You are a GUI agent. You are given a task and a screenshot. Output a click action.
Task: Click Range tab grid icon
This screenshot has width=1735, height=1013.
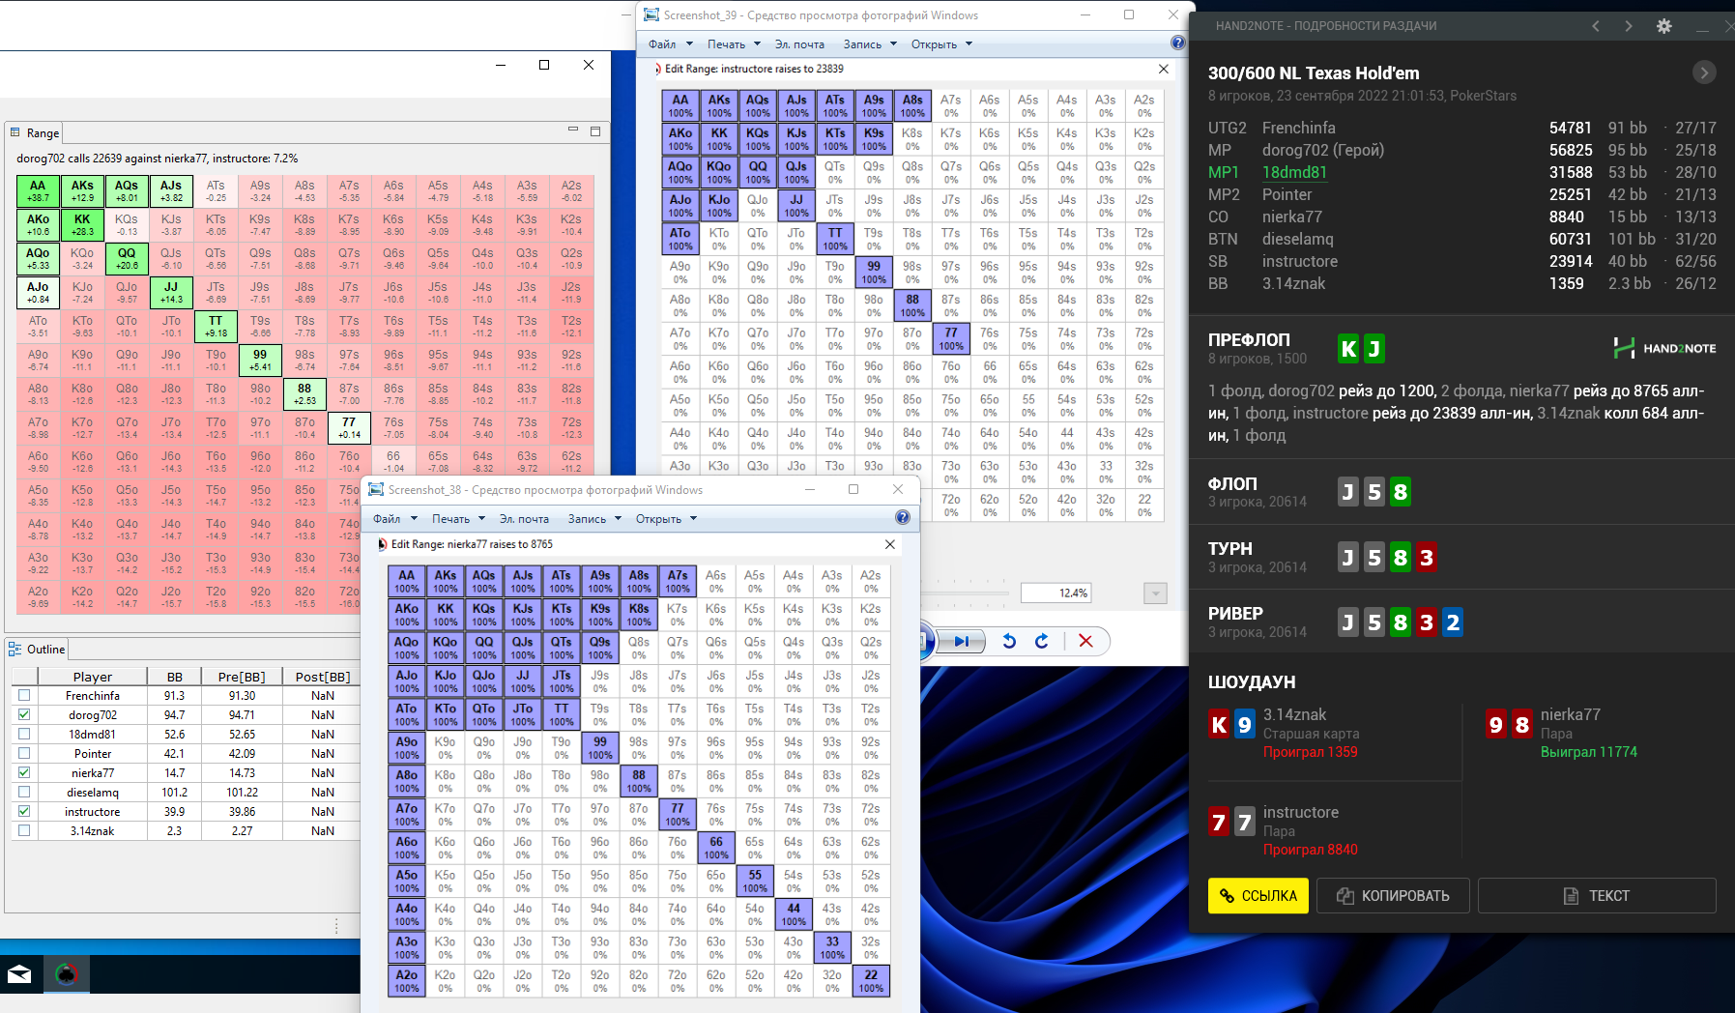pos(14,132)
